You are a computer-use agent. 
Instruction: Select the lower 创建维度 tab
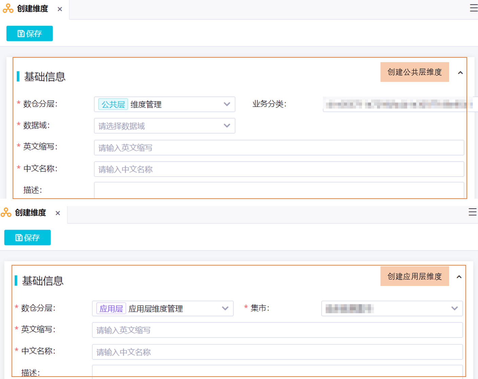tap(31, 213)
